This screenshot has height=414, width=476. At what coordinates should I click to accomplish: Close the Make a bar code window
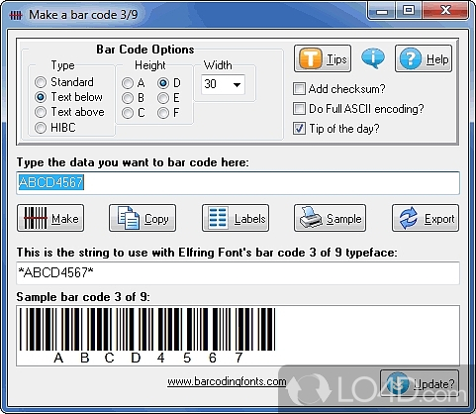point(444,12)
